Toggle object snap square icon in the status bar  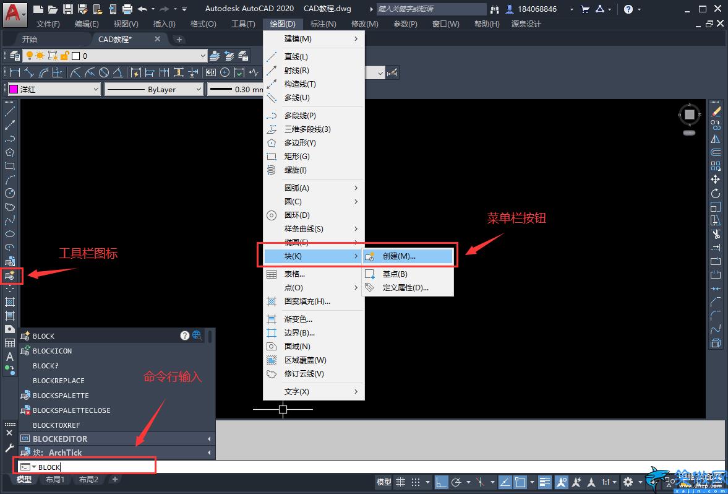[x=521, y=482]
